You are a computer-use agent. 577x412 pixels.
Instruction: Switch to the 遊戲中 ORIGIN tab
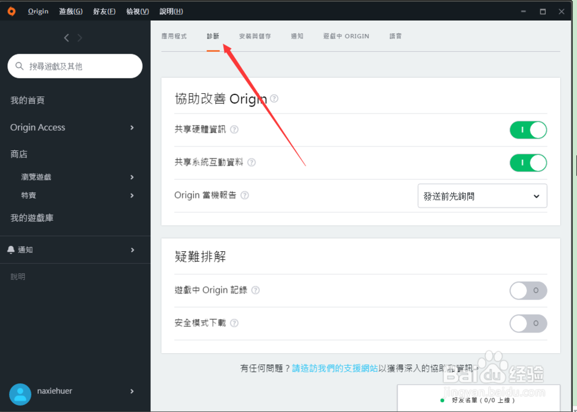click(x=346, y=36)
